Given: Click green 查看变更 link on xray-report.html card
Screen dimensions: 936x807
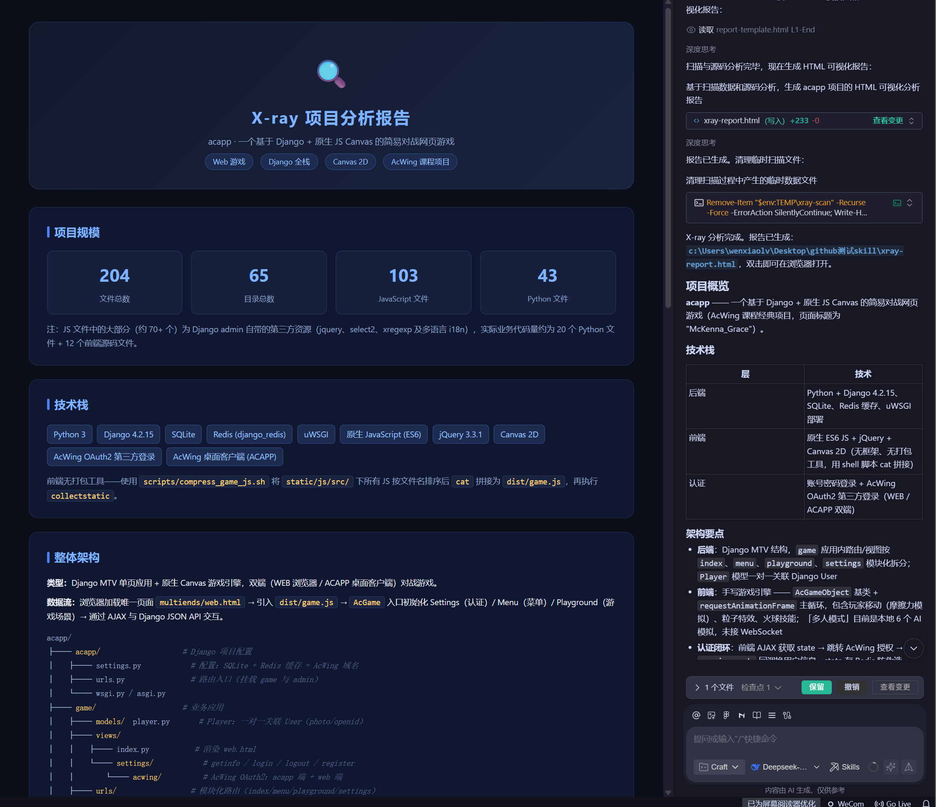Looking at the screenshot, I should point(887,121).
